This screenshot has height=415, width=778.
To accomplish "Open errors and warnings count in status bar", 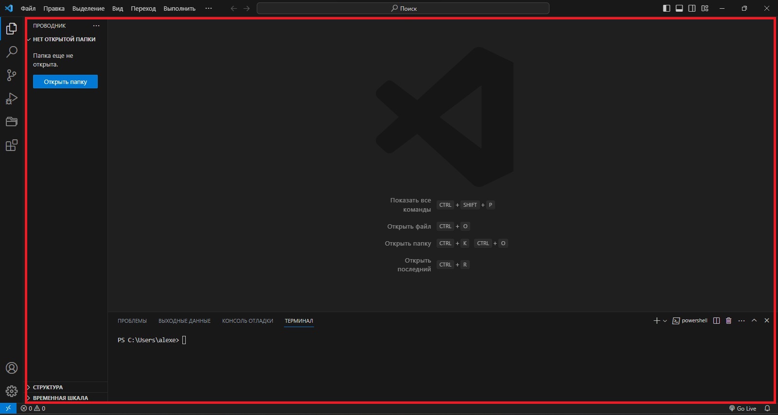I will 33,409.
